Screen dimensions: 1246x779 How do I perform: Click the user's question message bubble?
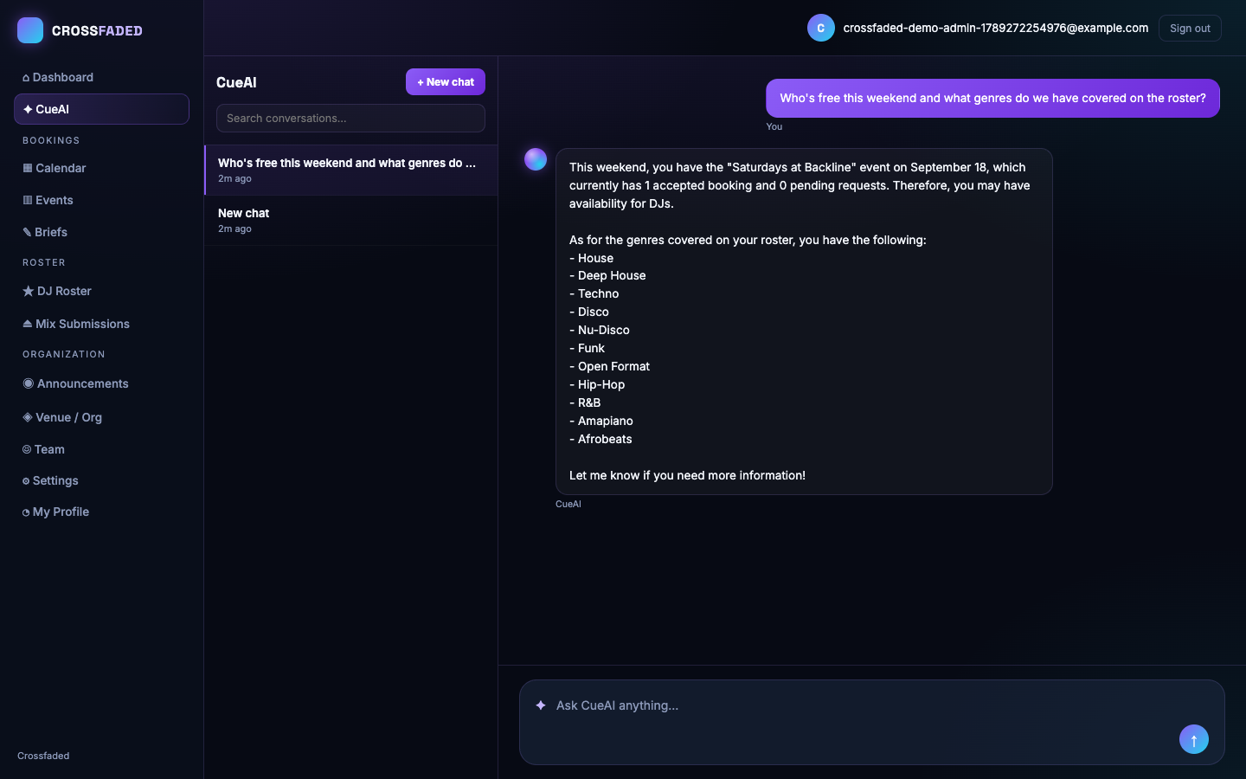(x=992, y=98)
